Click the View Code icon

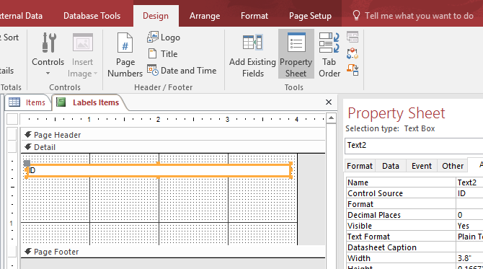[x=353, y=53]
